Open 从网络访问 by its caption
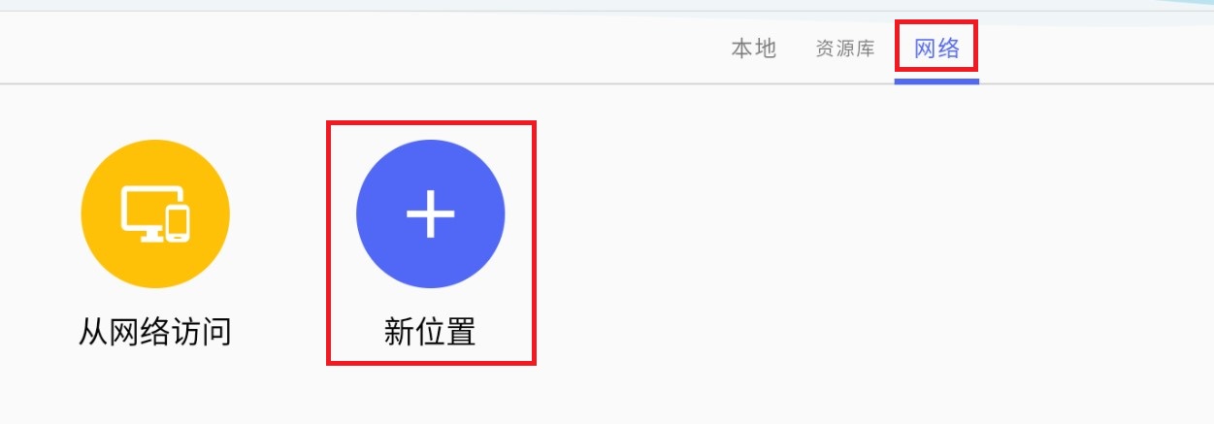The width and height of the screenshot is (1214, 424). point(155,333)
